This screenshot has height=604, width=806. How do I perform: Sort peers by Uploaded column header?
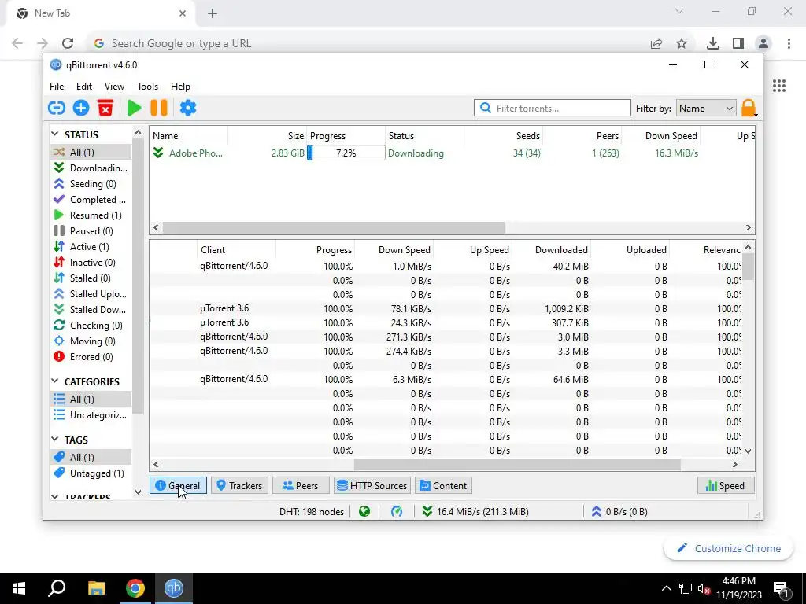pyautogui.click(x=630, y=249)
